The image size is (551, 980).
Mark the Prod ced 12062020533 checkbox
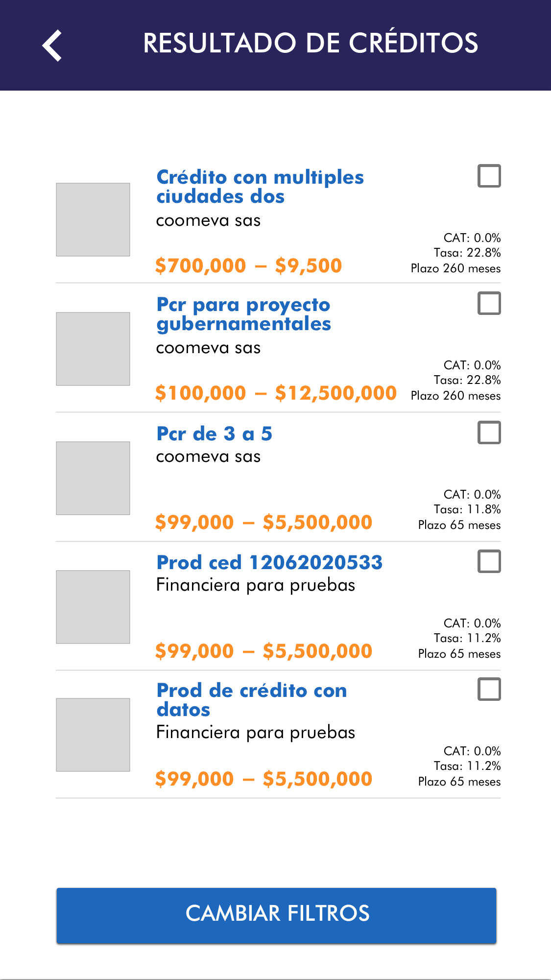tap(489, 561)
